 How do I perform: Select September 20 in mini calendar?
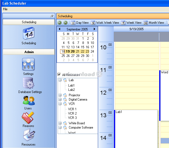tap(73, 51)
